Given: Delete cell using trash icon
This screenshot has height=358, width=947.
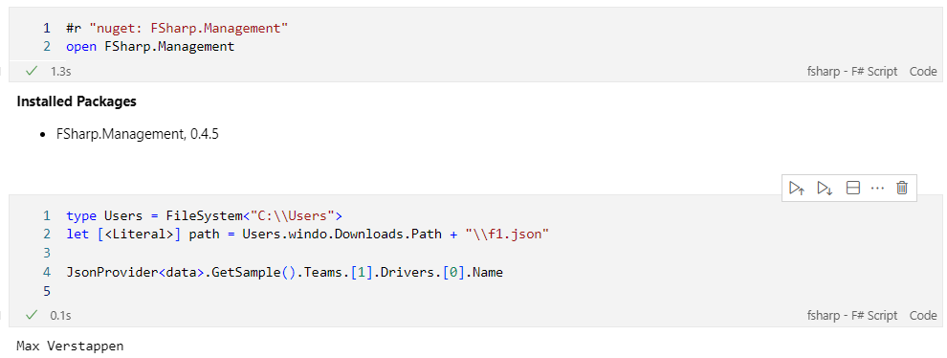Looking at the screenshot, I should (902, 188).
